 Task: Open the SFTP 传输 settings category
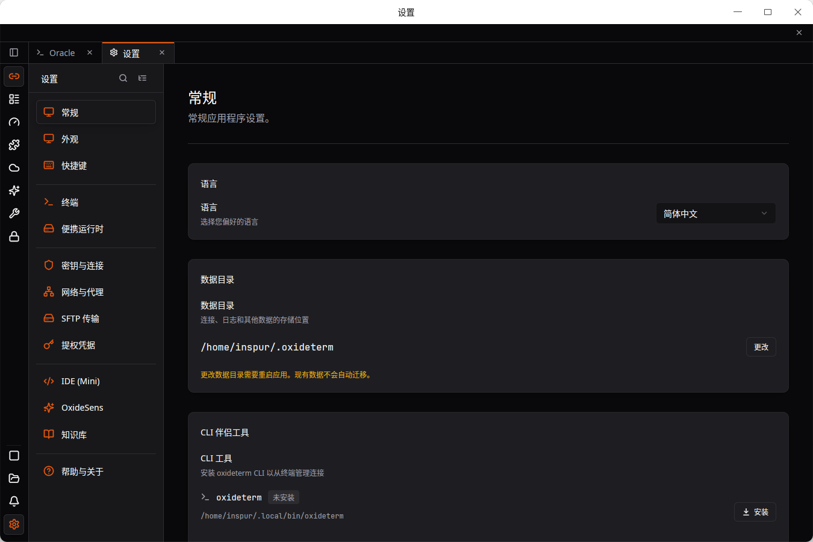[x=96, y=318]
